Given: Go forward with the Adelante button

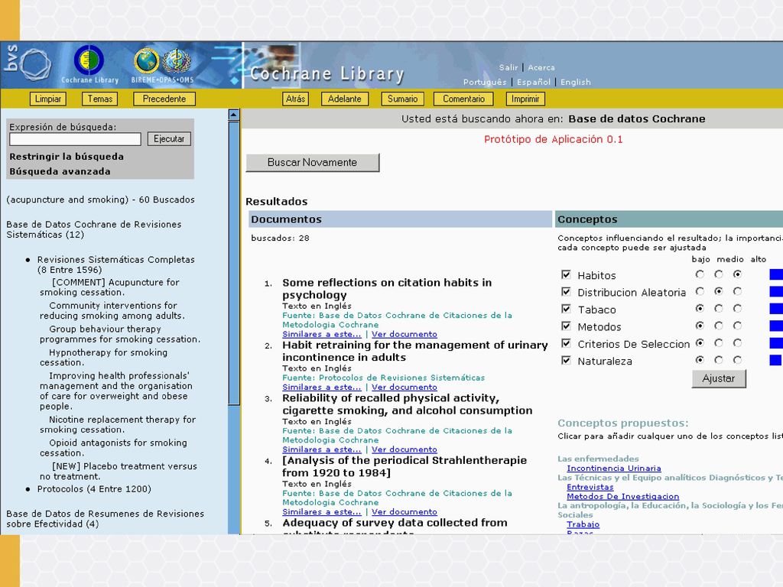Looking at the screenshot, I should [345, 99].
